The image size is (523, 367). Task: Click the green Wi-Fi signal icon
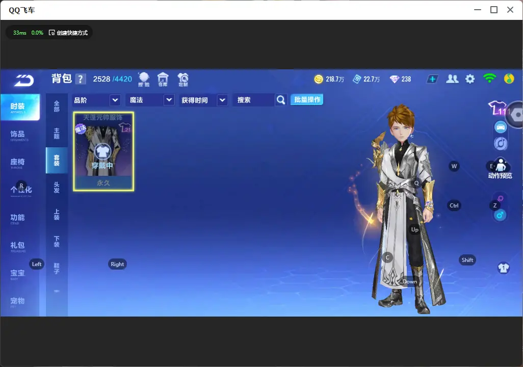(x=489, y=78)
